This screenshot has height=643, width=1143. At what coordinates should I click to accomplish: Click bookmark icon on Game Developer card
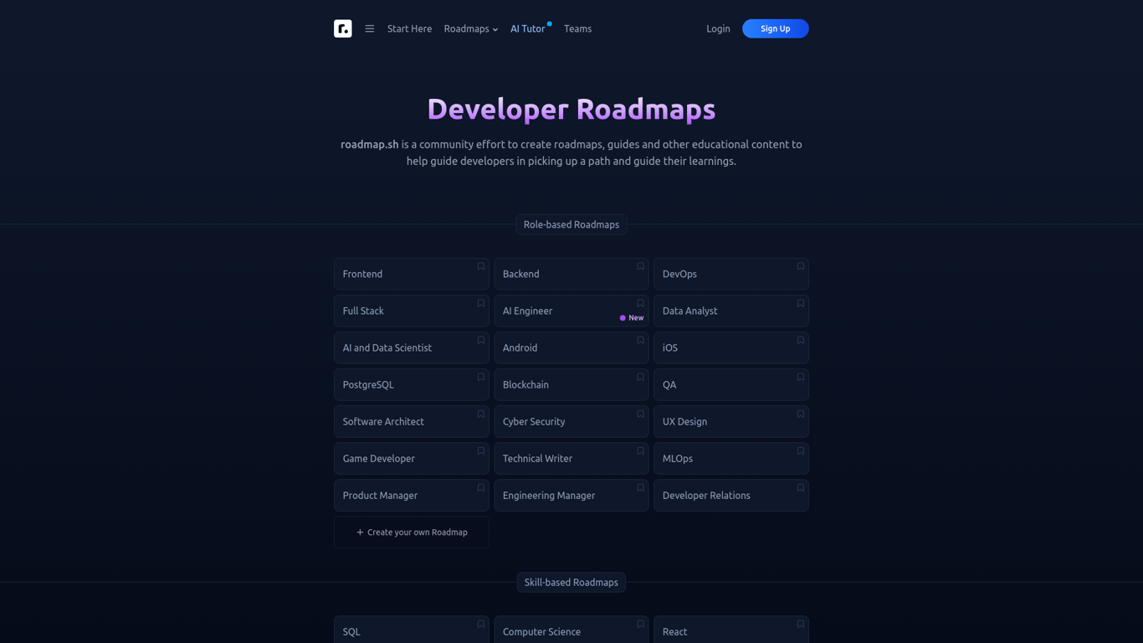click(481, 450)
